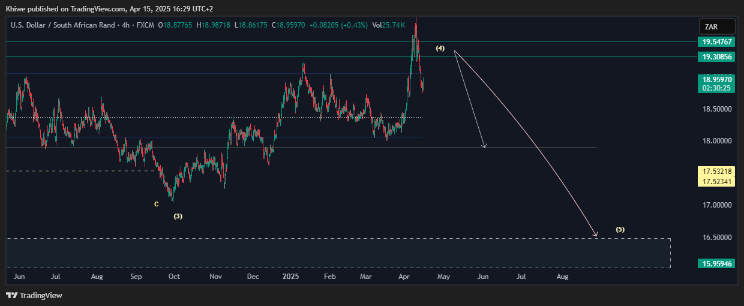This screenshot has width=744, height=306.
Task: Click the Feb marker on time axis
Action: coord(329,277)
